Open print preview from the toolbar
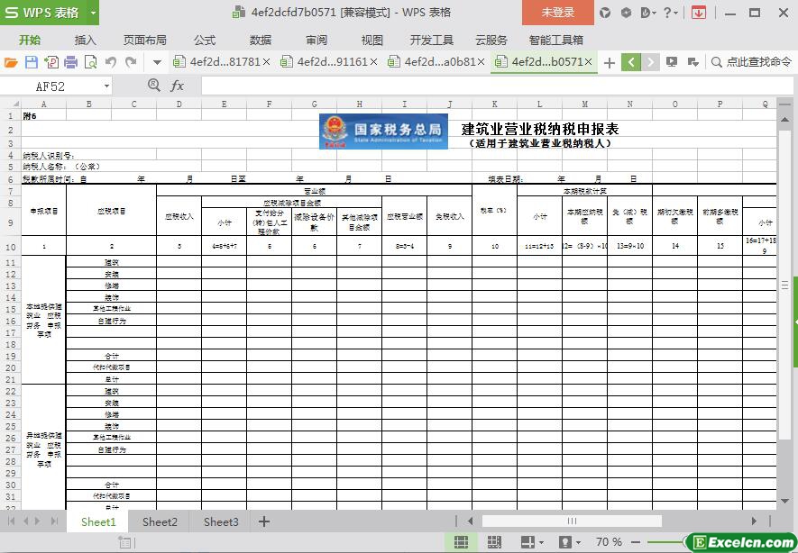The image size is (798, 553). point(90,62)
